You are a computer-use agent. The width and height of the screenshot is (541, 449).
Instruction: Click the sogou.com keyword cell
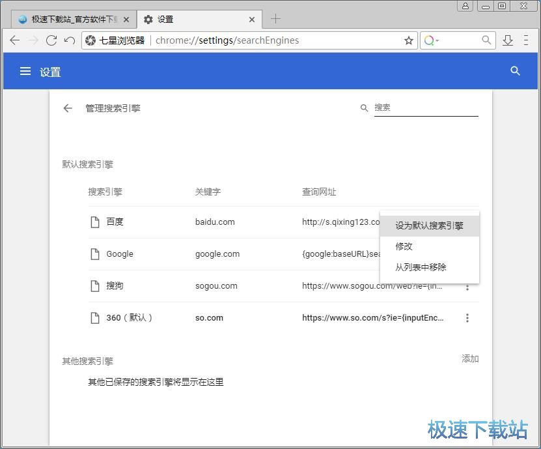click(216, 286)
